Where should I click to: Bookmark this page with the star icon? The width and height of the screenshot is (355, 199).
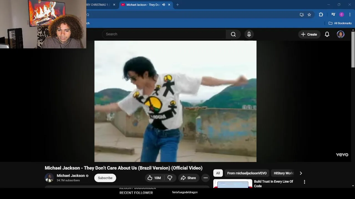pos(309,15)
